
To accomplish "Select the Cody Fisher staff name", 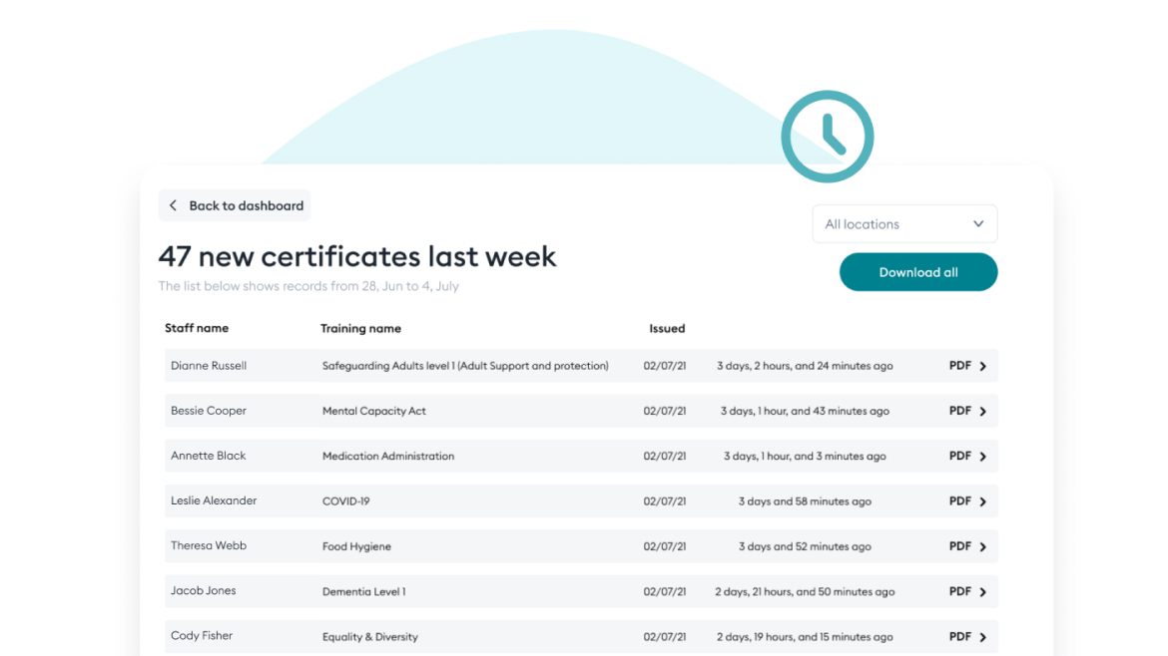I will (x=202, y=636).
